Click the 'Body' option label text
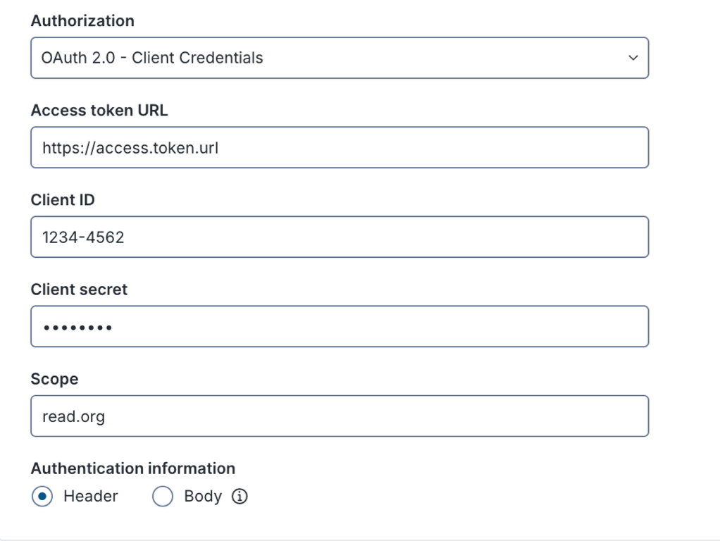 pyautogui.click(x=202, y=497)
